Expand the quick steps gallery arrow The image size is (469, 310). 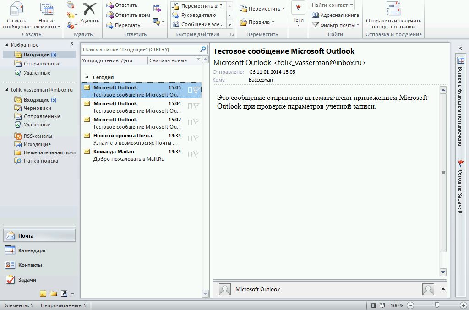230,25
